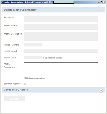Select the Metric Name field

(x=61, y=27)
